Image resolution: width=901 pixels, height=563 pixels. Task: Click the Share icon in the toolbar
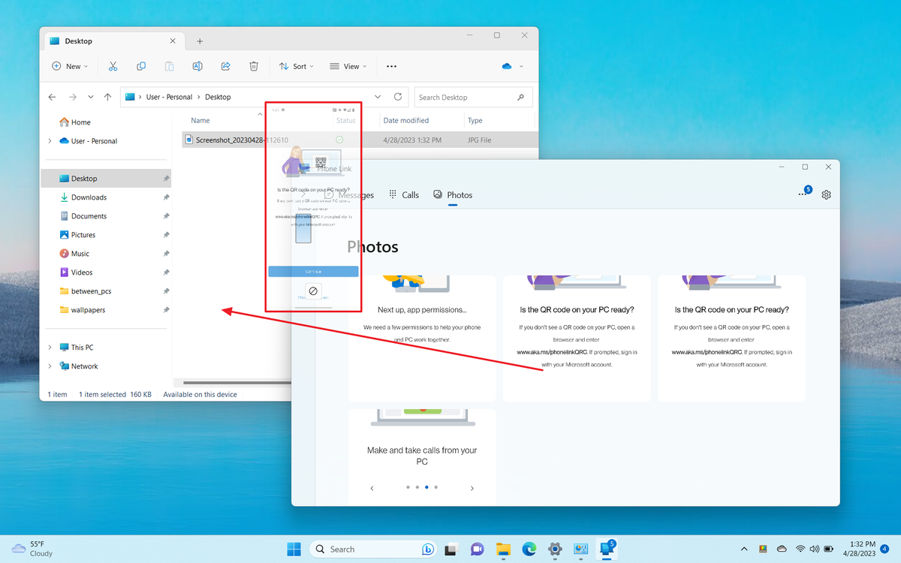(x=225, y=66)
